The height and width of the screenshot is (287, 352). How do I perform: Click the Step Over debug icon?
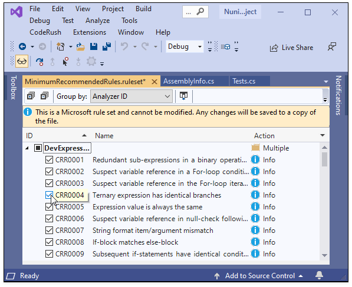coord(40,62)
